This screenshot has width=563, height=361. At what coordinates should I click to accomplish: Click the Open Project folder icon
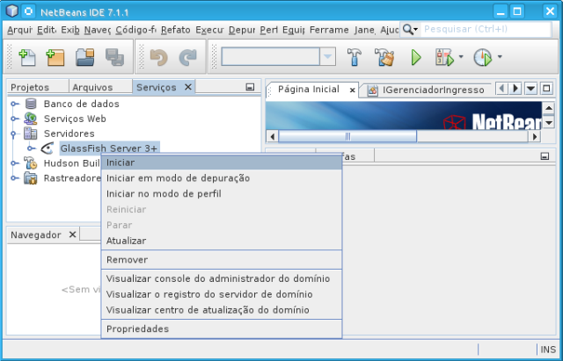pyautogui.click(x=85, y=58)
